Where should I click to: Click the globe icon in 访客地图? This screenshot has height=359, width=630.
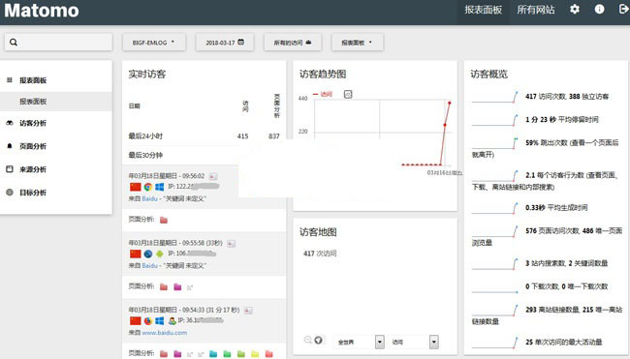pos(318,341)
